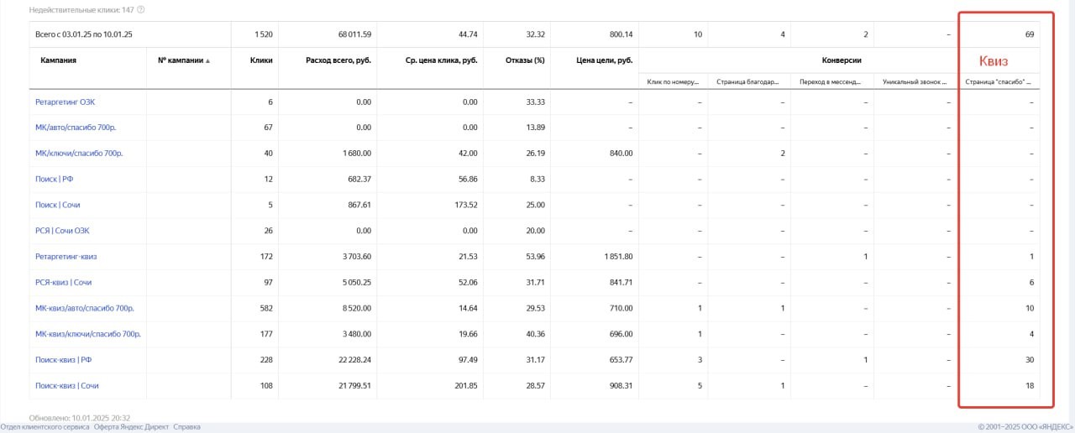This screenshot has width=1075, height=433.
Task: Click the Недействительные клики: 147 label
Action: (81, 10)
